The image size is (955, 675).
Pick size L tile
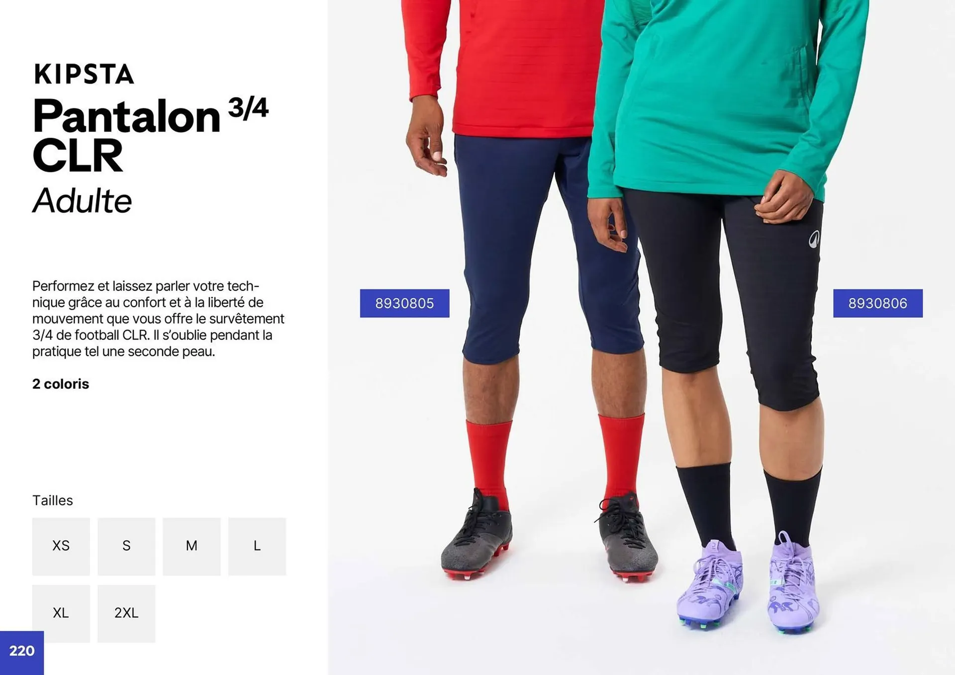click(257, 546)
